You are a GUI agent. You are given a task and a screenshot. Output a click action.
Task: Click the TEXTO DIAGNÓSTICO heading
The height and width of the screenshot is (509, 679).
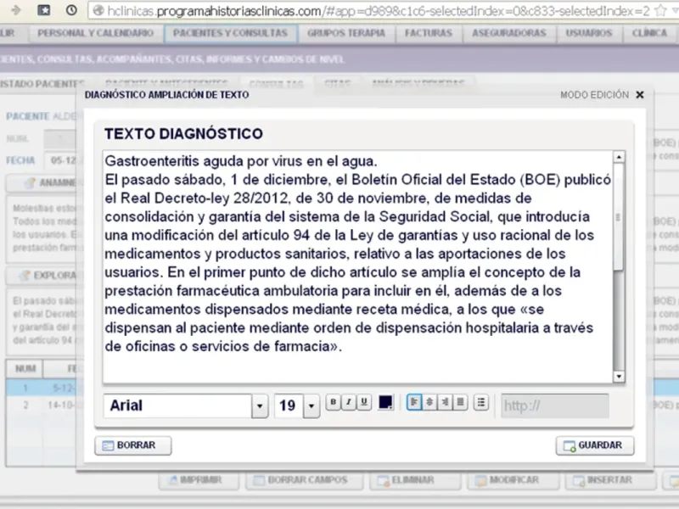(x=183, y=134)
